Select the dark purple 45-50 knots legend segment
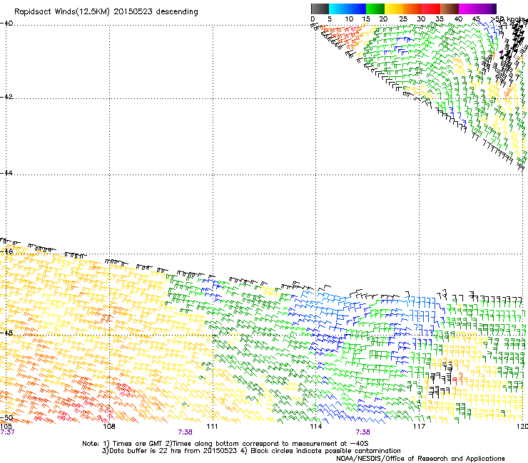The height and width of the screenshot is (463, 528). [487, 9]
